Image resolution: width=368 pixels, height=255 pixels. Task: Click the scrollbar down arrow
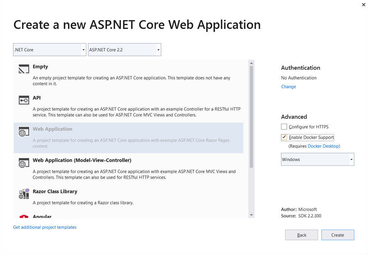[x=252, y=214]
